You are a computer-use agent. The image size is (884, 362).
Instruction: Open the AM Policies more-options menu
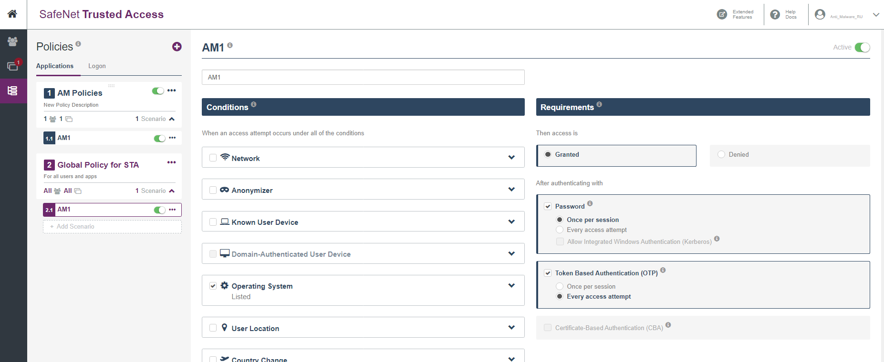(172, 90)
